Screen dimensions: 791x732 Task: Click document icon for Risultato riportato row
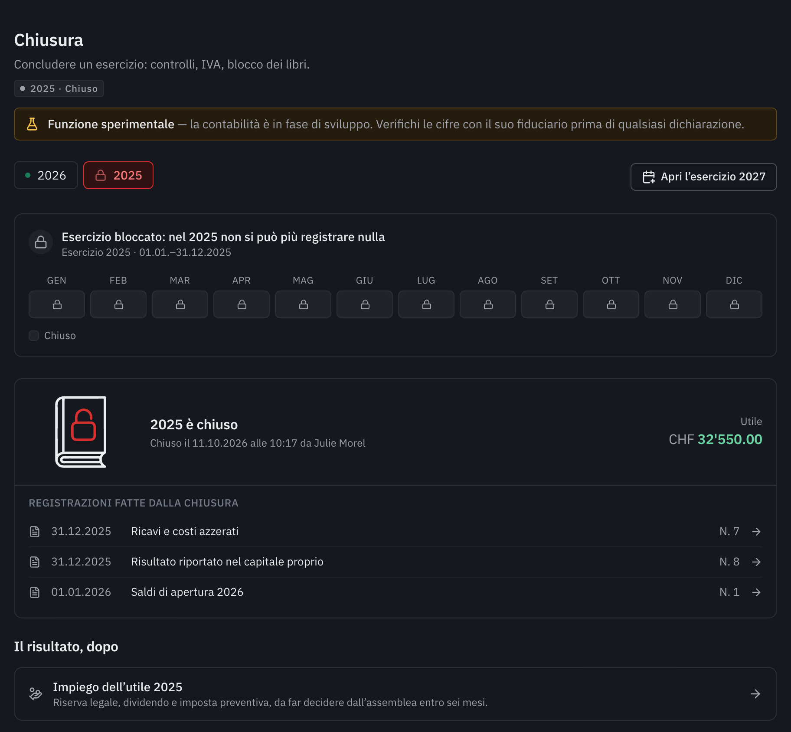[x=35, y=562]
